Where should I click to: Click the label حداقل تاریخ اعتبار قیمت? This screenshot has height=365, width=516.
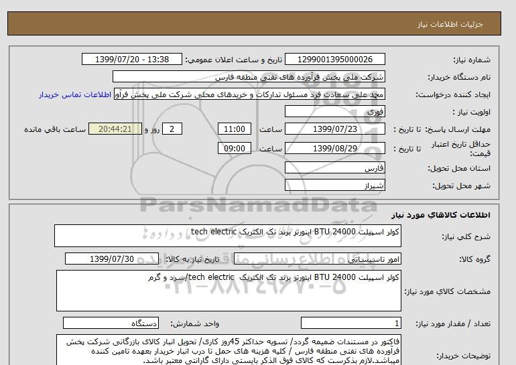(x=461, y=149)
